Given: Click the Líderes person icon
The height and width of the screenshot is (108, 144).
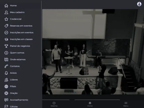Looking at the screenshot, I should tap(6, 80).
